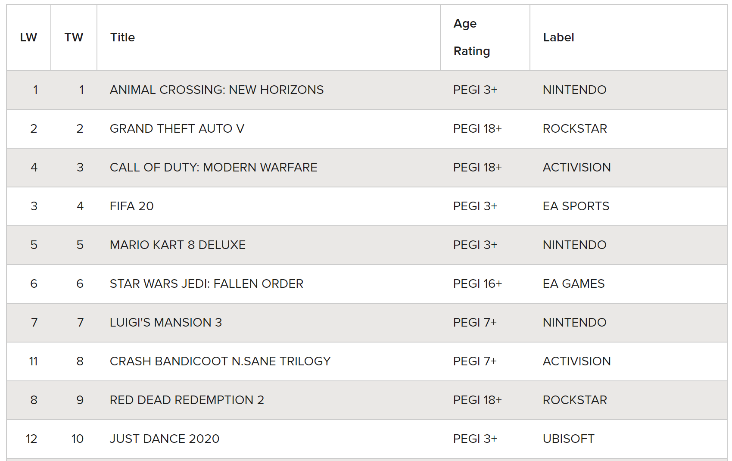Screen dimensions: 732x461
Task: Click the EA SPORTS label cell
Action: [x=576, y=206]
